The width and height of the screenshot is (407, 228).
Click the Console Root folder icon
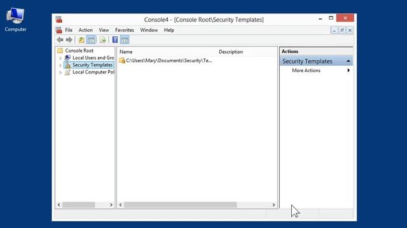[x=60, y=51]
